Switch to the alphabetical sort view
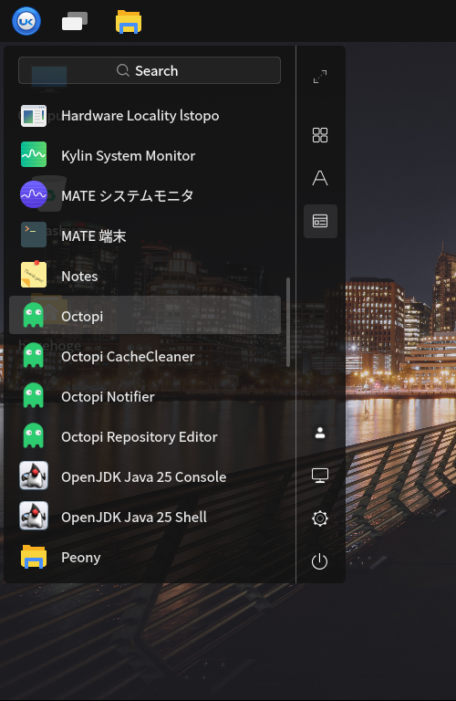The height and width of the screenshot is (701, 456). click(x=320, y=178)
